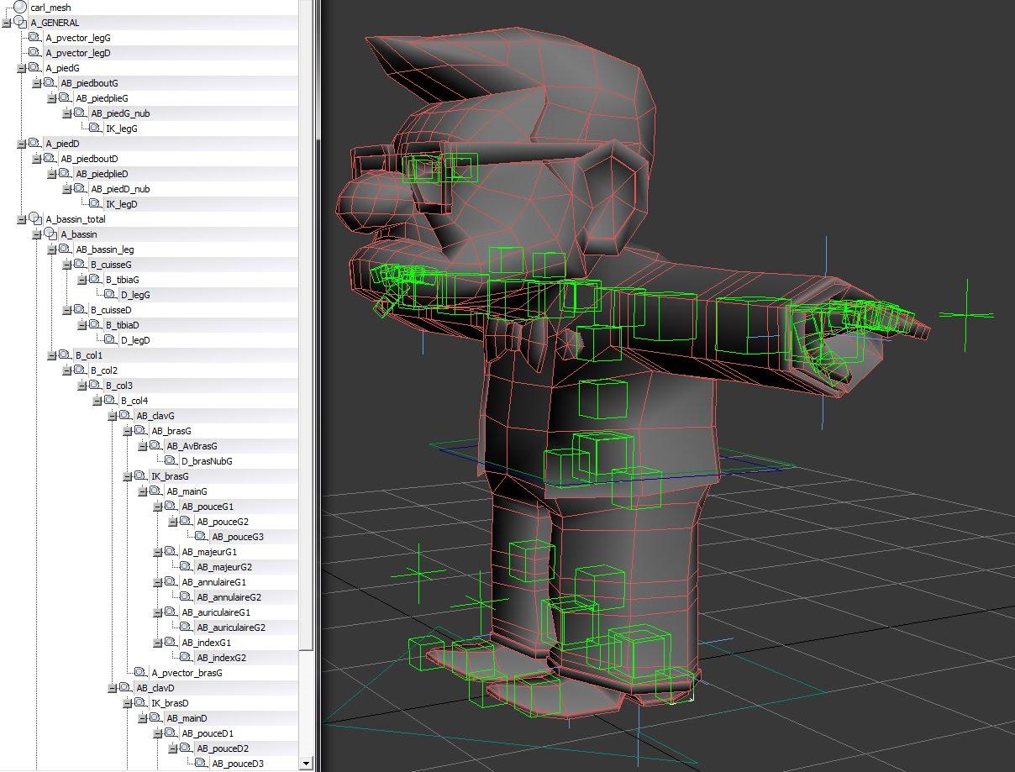Click the node icon next to A_bassin_total
This screenshot has width=1015, height=772.
click(34, 219)
